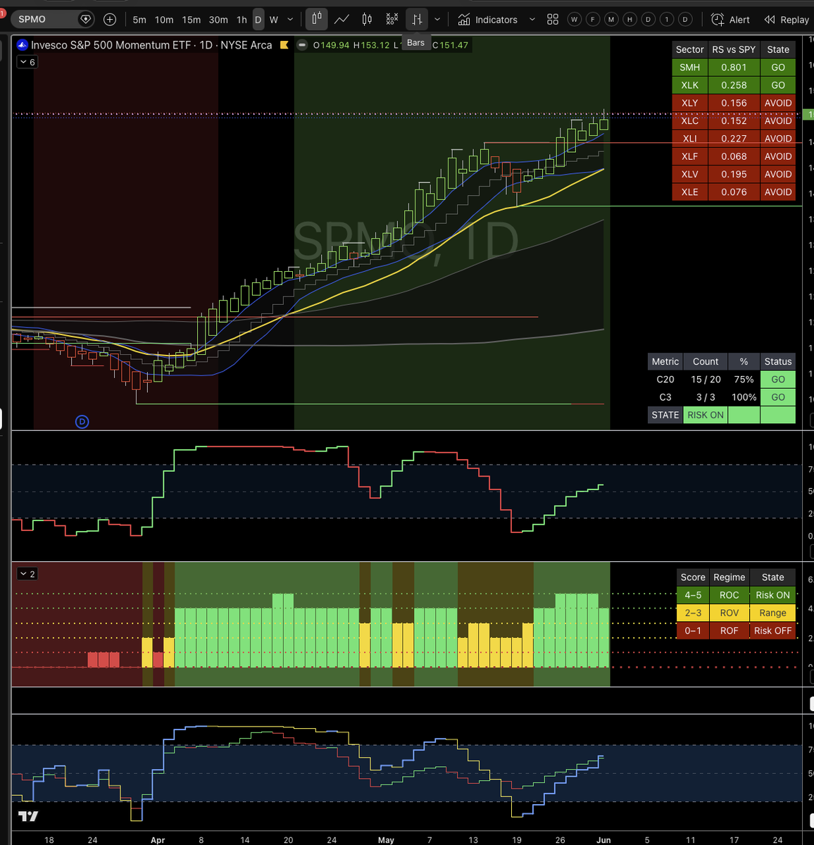Expand the favorite indicators dropdown arrow
Image resolution: width=814 pixels, height=845 pixels.
(532, 20)
